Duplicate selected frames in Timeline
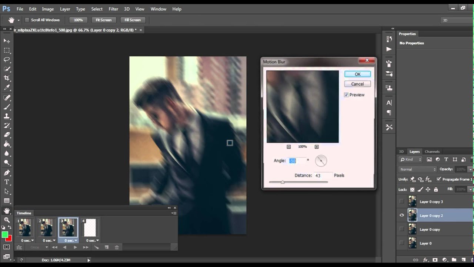The width and height of the screenshot is (474, 267). pos(107,247)
